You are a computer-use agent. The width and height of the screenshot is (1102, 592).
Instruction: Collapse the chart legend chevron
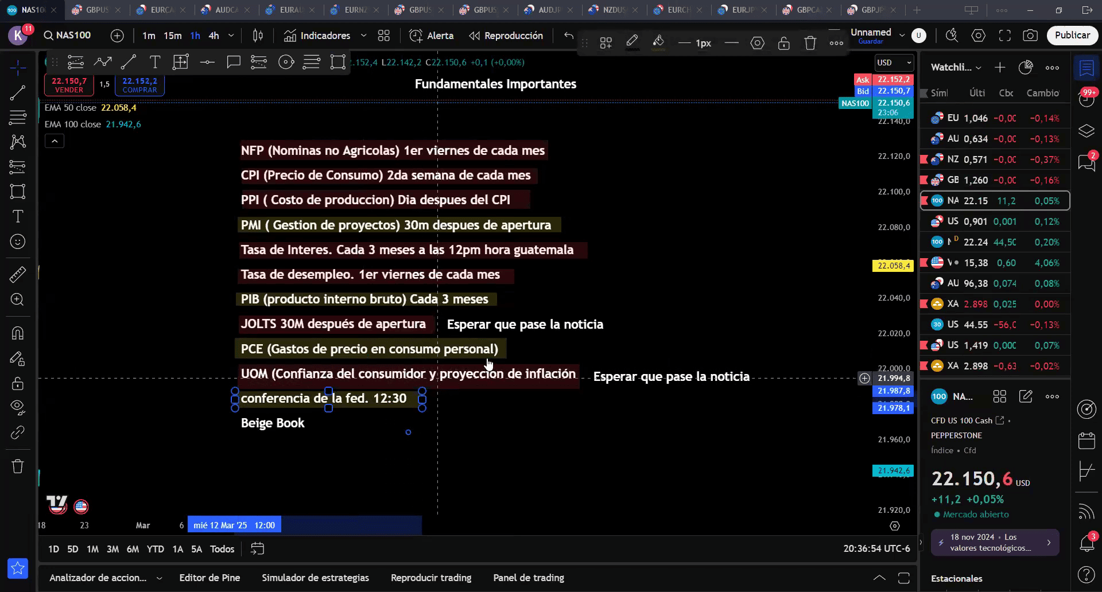coord(55,141)
